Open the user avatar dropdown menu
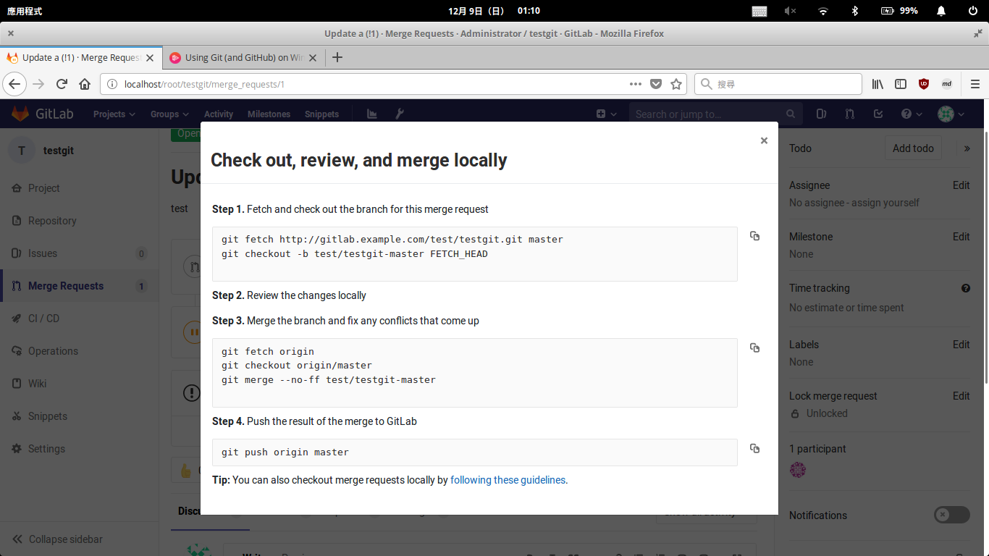This screenshot has width=989, height=556. point(951,114)
